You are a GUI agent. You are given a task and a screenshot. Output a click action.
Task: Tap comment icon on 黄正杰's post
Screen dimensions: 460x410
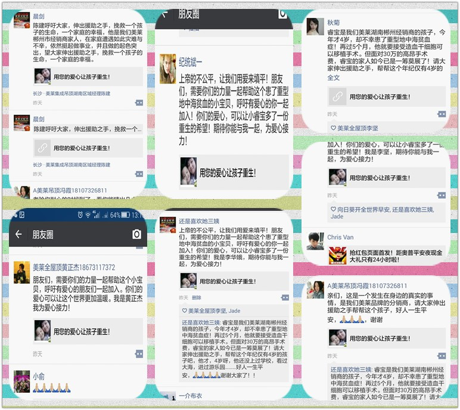(139, 354)
